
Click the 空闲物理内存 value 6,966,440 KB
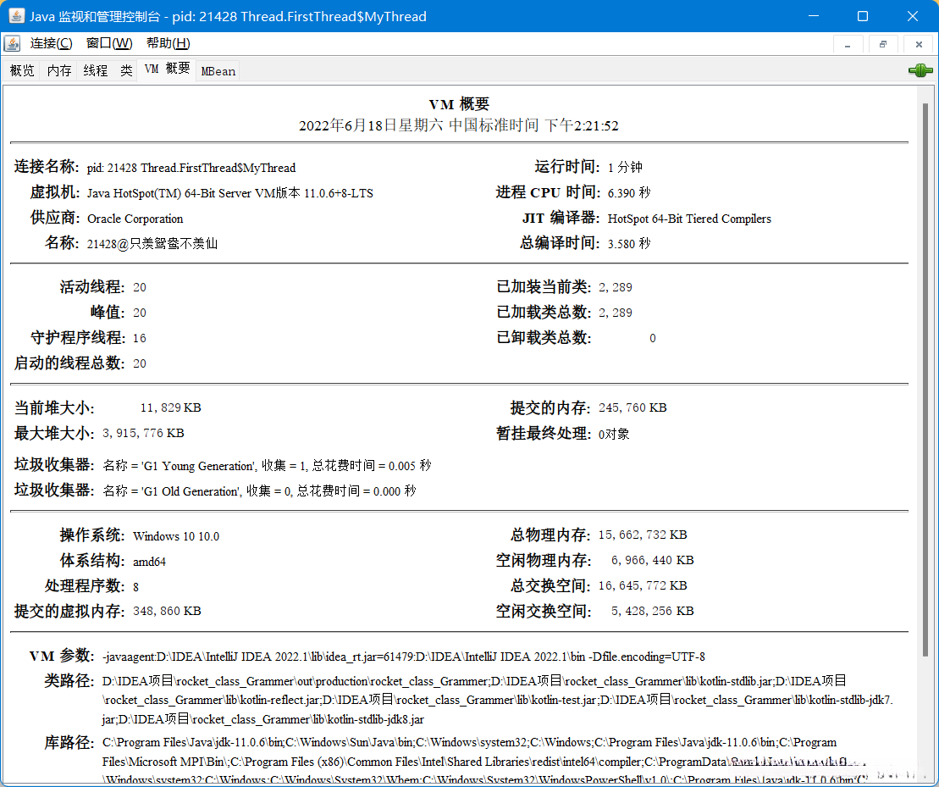pos(653,560)
